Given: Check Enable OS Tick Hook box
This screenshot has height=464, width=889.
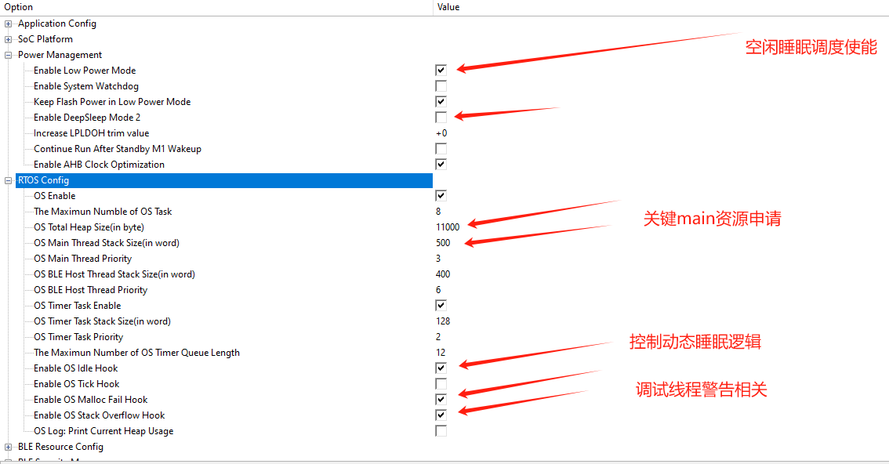Looking at the screenshot, I should (441, 384).
